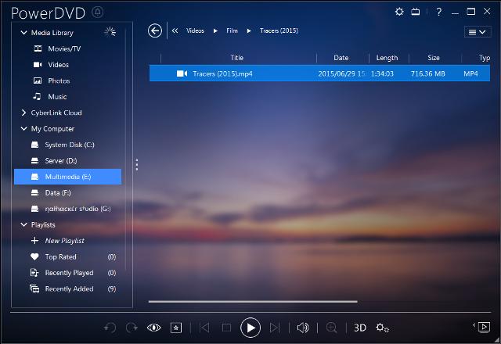
Task: Switch to TV mode icon
Action: (x=416, y=12)
